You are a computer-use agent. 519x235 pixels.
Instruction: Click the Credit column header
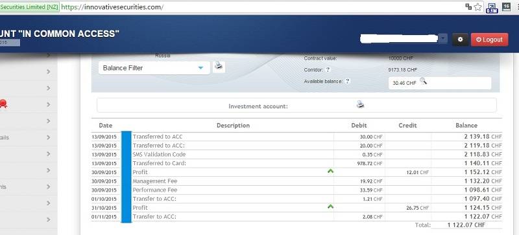coord(408,126)
